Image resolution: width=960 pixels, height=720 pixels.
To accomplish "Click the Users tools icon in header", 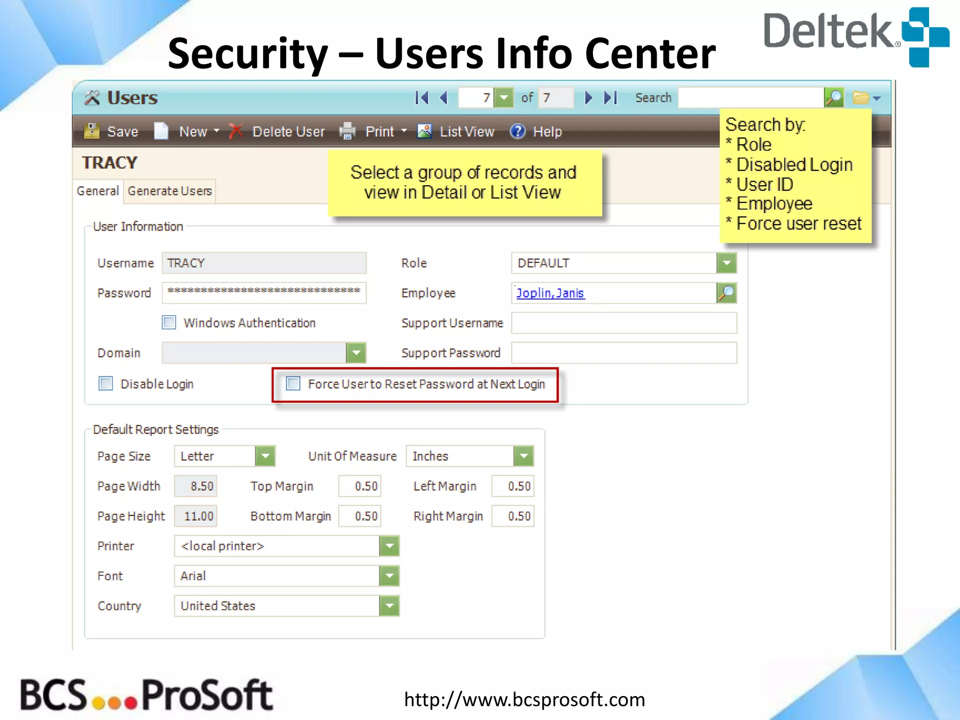I will click(92, 97).
